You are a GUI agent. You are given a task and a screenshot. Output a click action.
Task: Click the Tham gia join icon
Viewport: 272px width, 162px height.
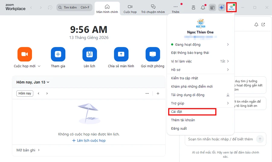tap(58, 54)
